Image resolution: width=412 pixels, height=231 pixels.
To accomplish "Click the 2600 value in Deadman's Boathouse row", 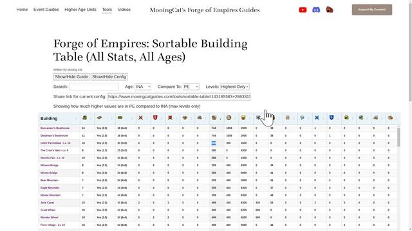I will tap(244, 135).
